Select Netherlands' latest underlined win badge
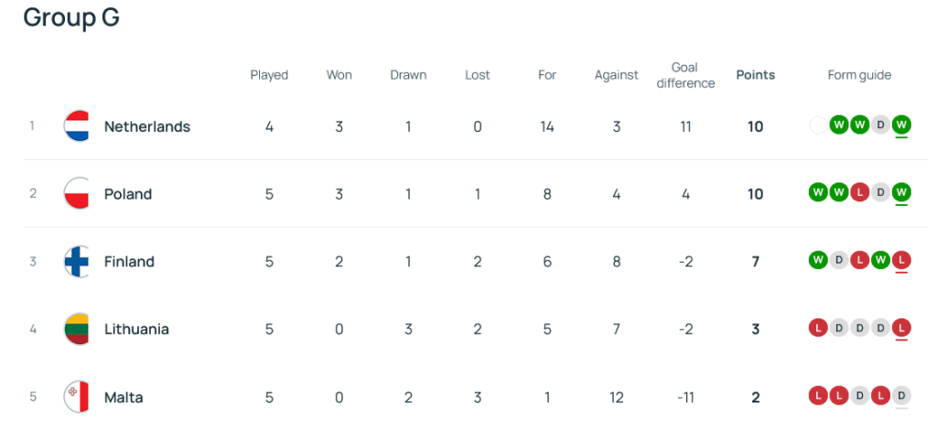This screenshot has height=430, width=937. pos(901,125)
